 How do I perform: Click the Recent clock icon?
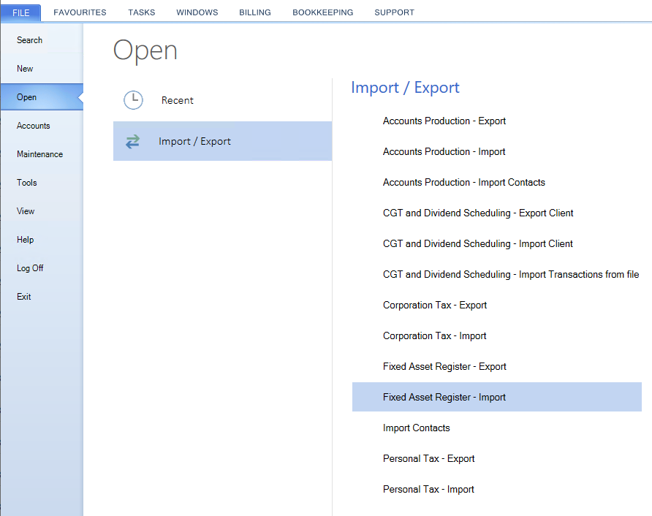coord(133,100)
